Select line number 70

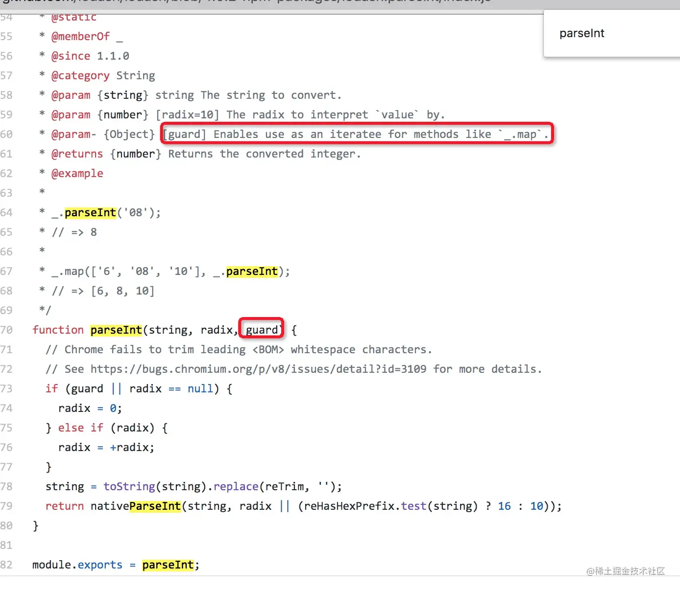pos(6,330)
